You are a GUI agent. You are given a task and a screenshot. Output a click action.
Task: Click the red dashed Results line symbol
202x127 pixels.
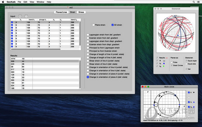click(167, 58)
